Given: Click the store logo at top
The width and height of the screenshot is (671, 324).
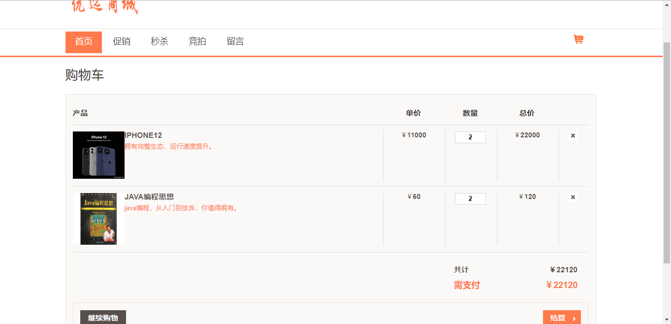Looking at the screenshot, I should (105, 7).
